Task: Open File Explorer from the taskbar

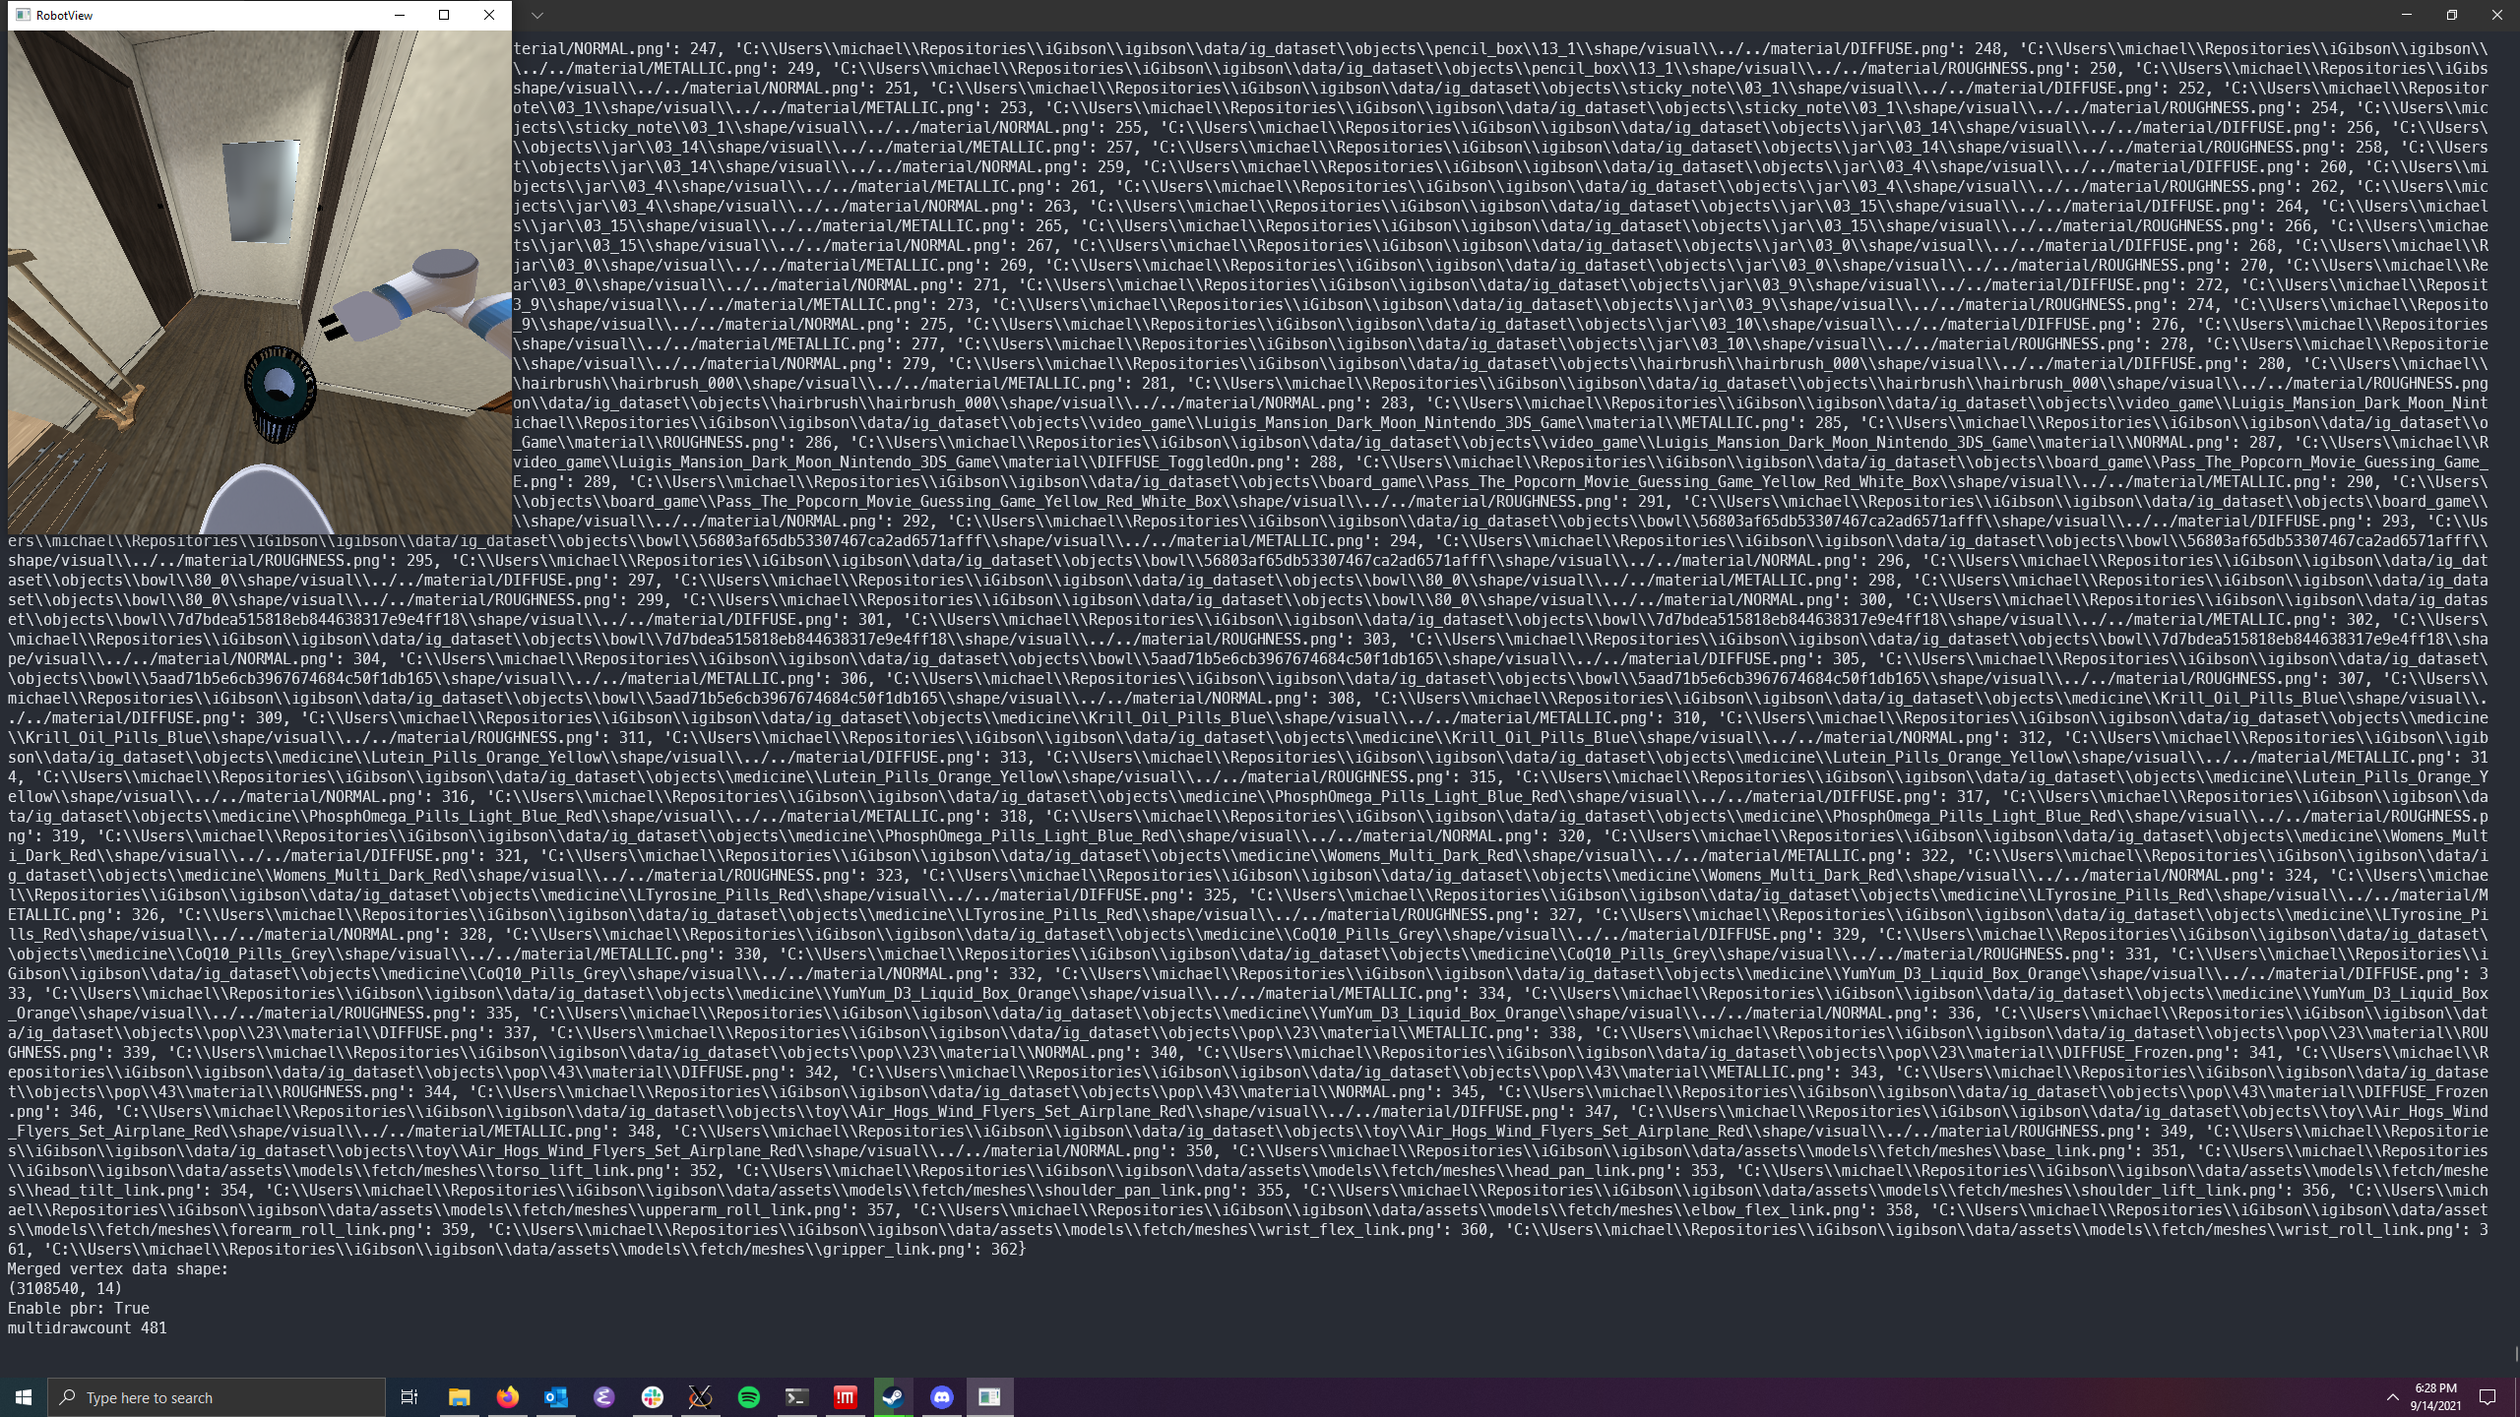Action: coord(458,1396)
